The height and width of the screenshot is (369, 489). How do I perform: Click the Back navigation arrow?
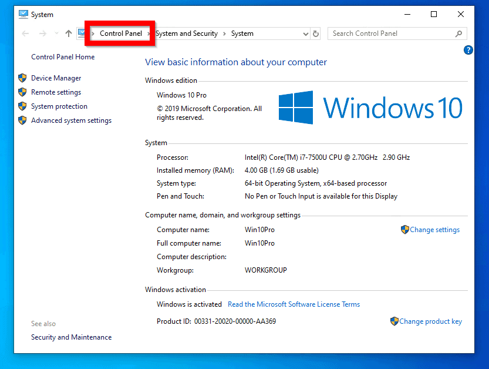click(x=26, y=33)
